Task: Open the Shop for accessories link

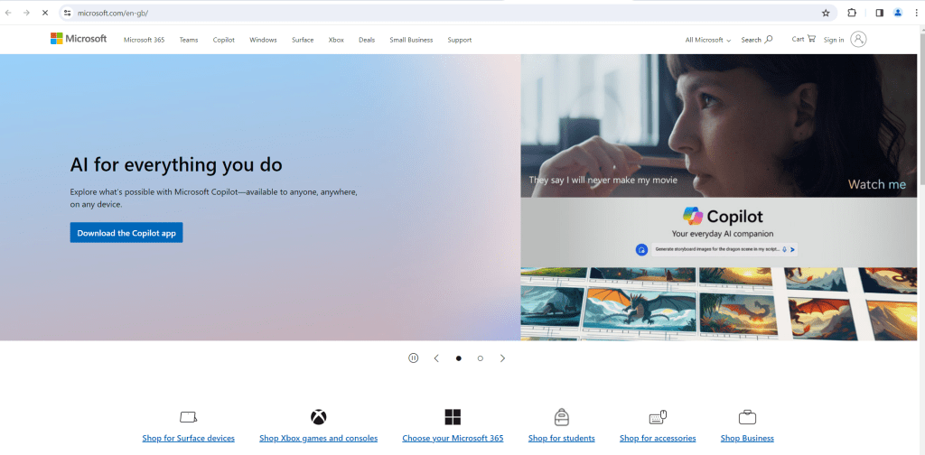Action: tap(658, 439)
